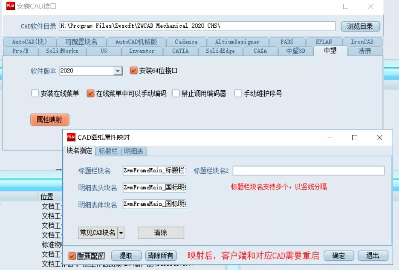399x270 pixels.
Task: Click the 浏览目录 browse button
Action: tap(360, 26)
